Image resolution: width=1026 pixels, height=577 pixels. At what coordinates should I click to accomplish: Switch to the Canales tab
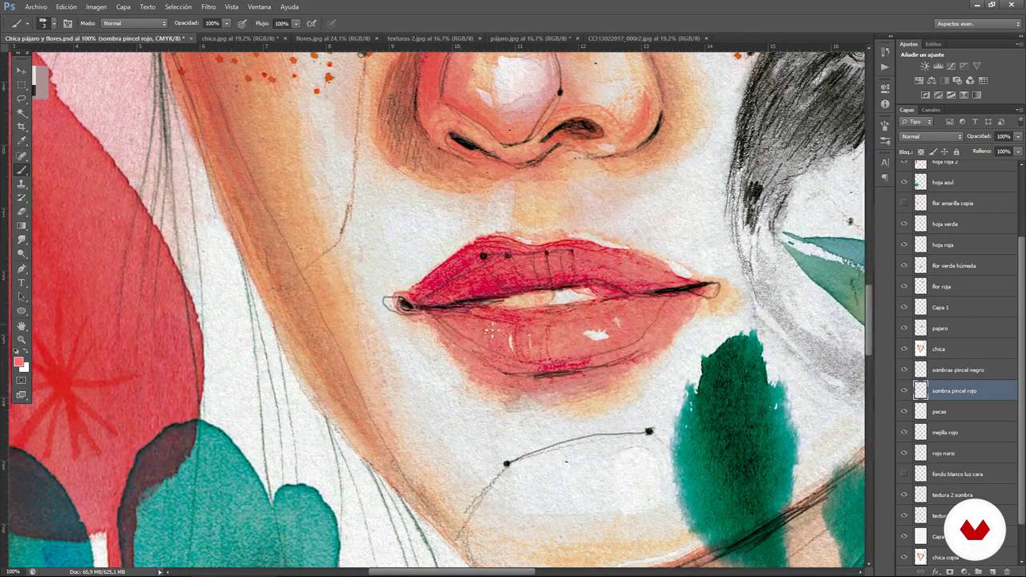coord(931,110)
